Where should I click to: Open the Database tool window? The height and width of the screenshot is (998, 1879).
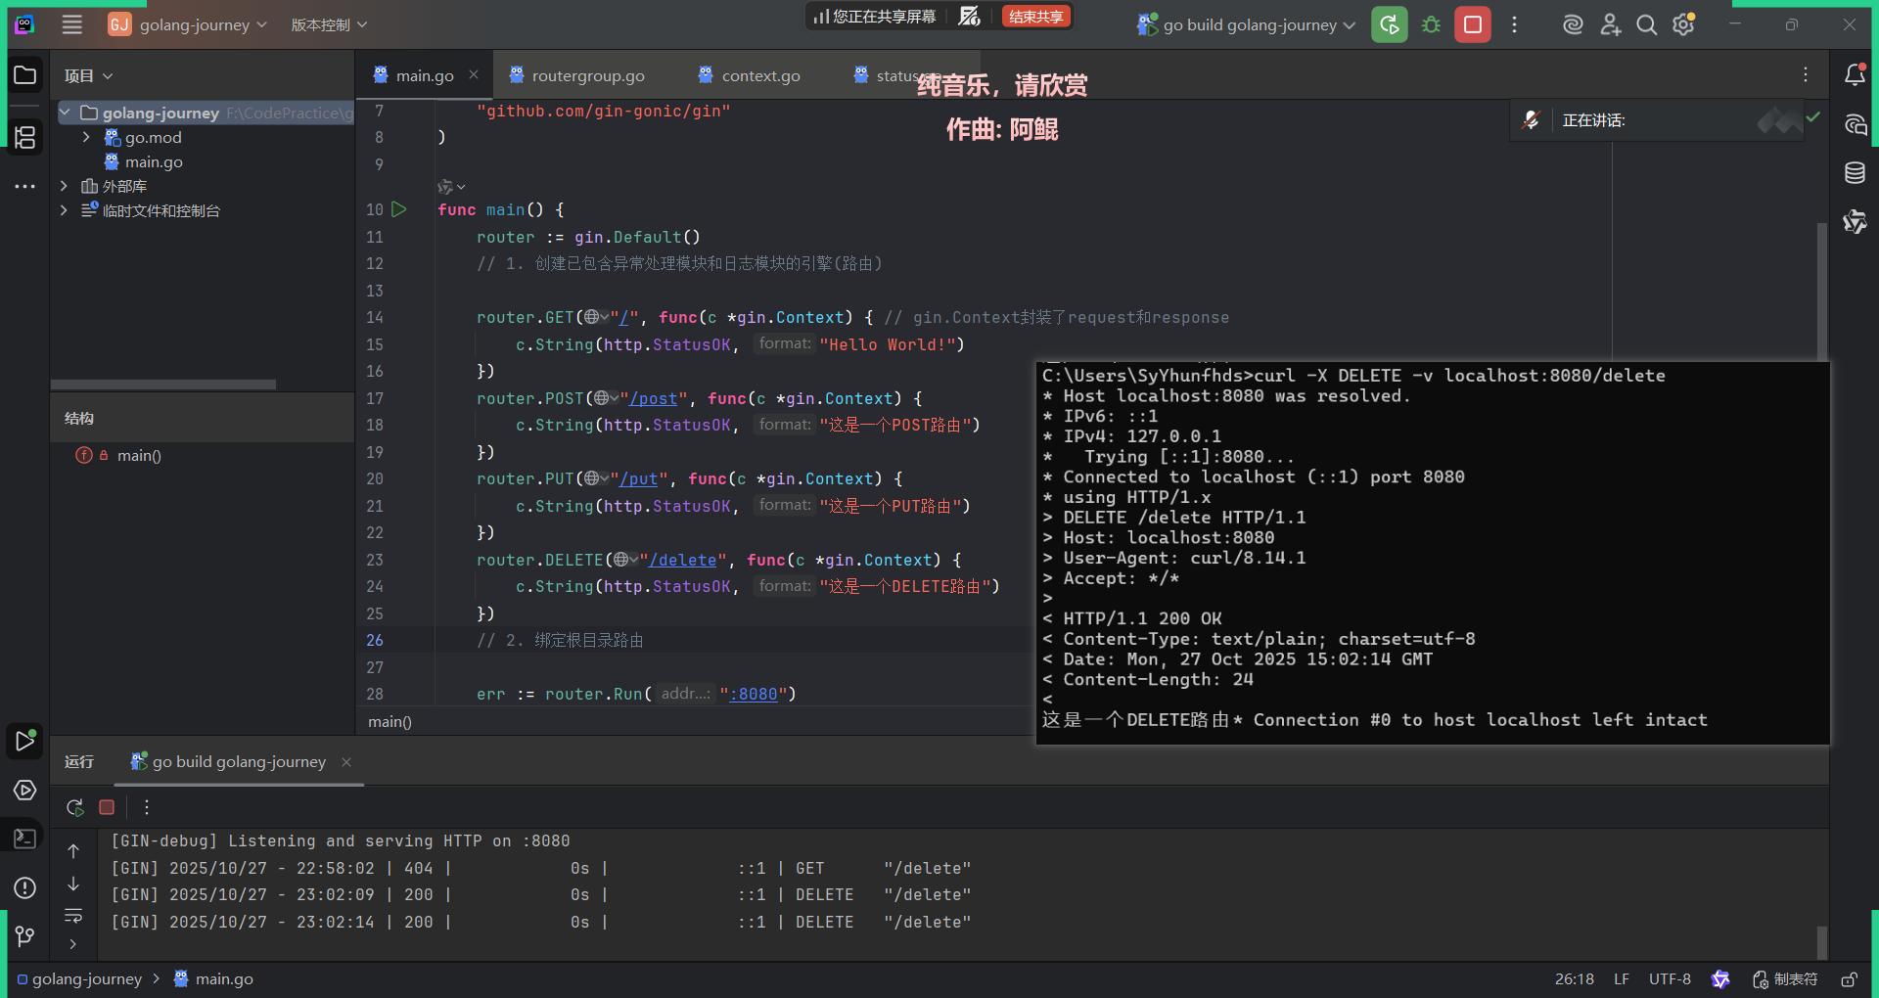tap(1854, 173)
